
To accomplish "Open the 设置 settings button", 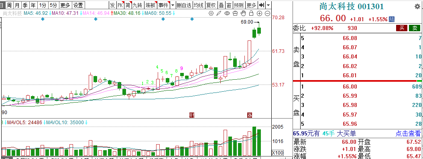I will point(78,5).
